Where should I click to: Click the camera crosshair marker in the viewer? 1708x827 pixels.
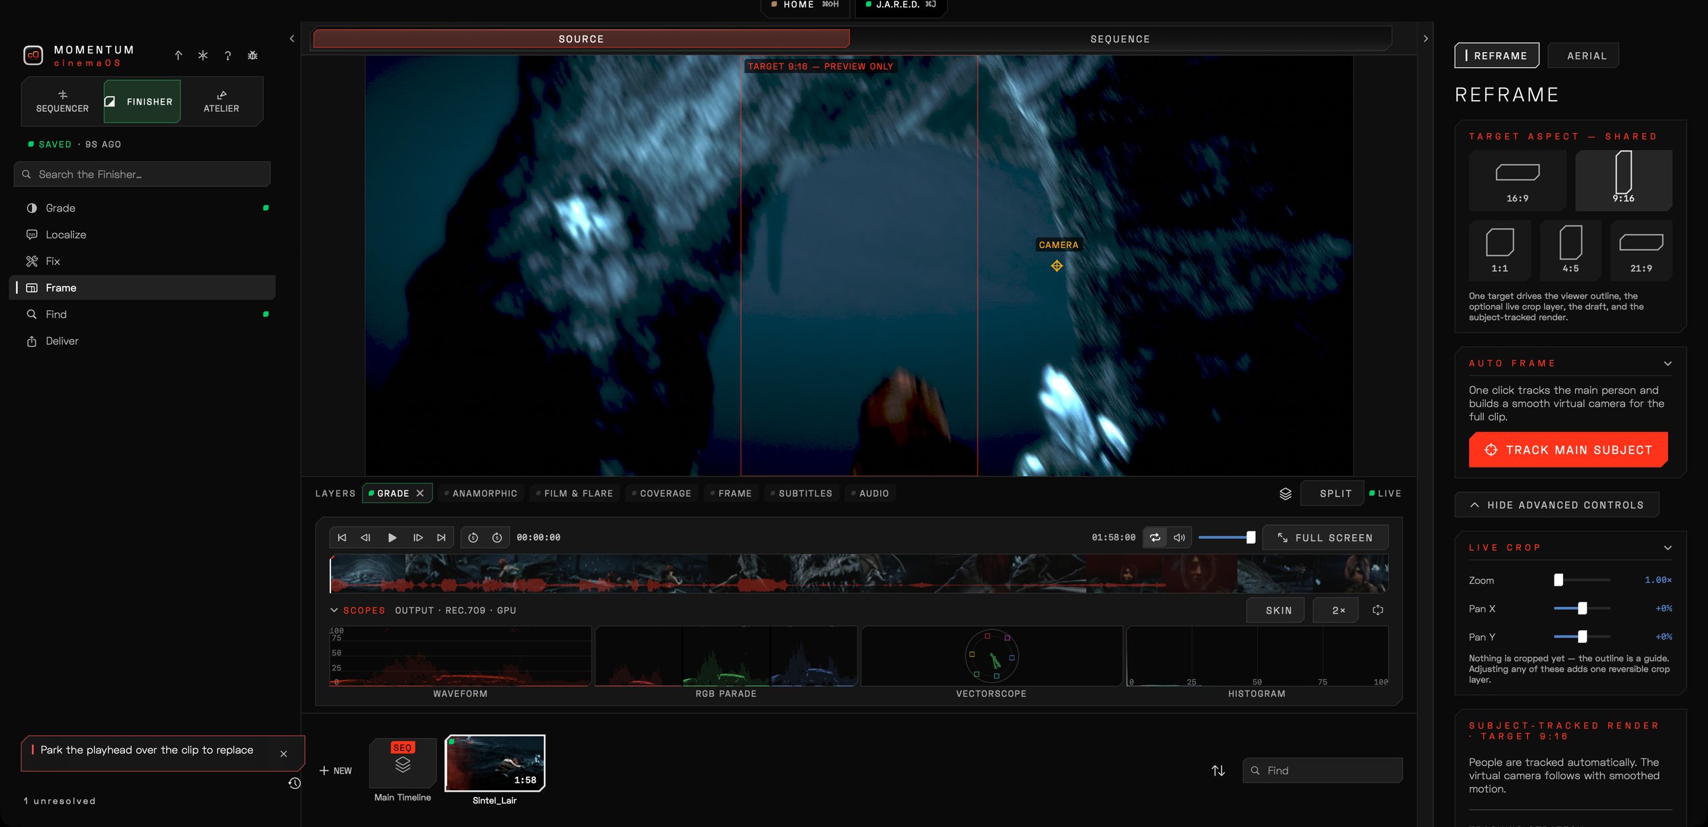(1057, 266)
